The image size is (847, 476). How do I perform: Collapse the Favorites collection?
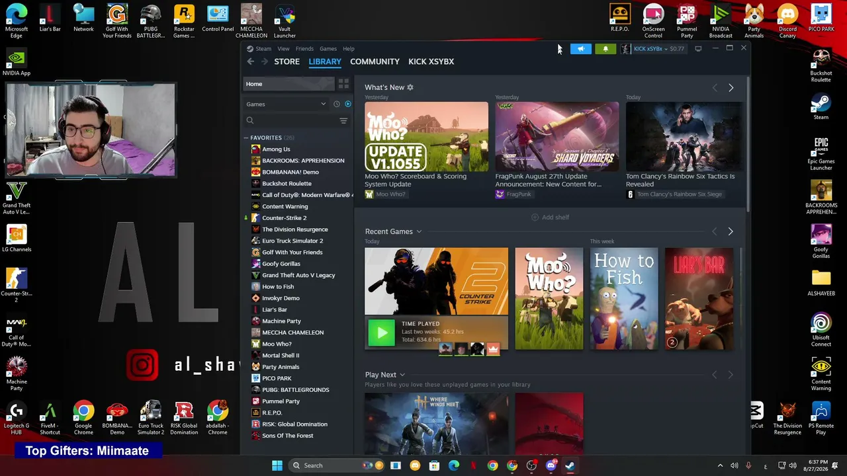tap(246, 138)
